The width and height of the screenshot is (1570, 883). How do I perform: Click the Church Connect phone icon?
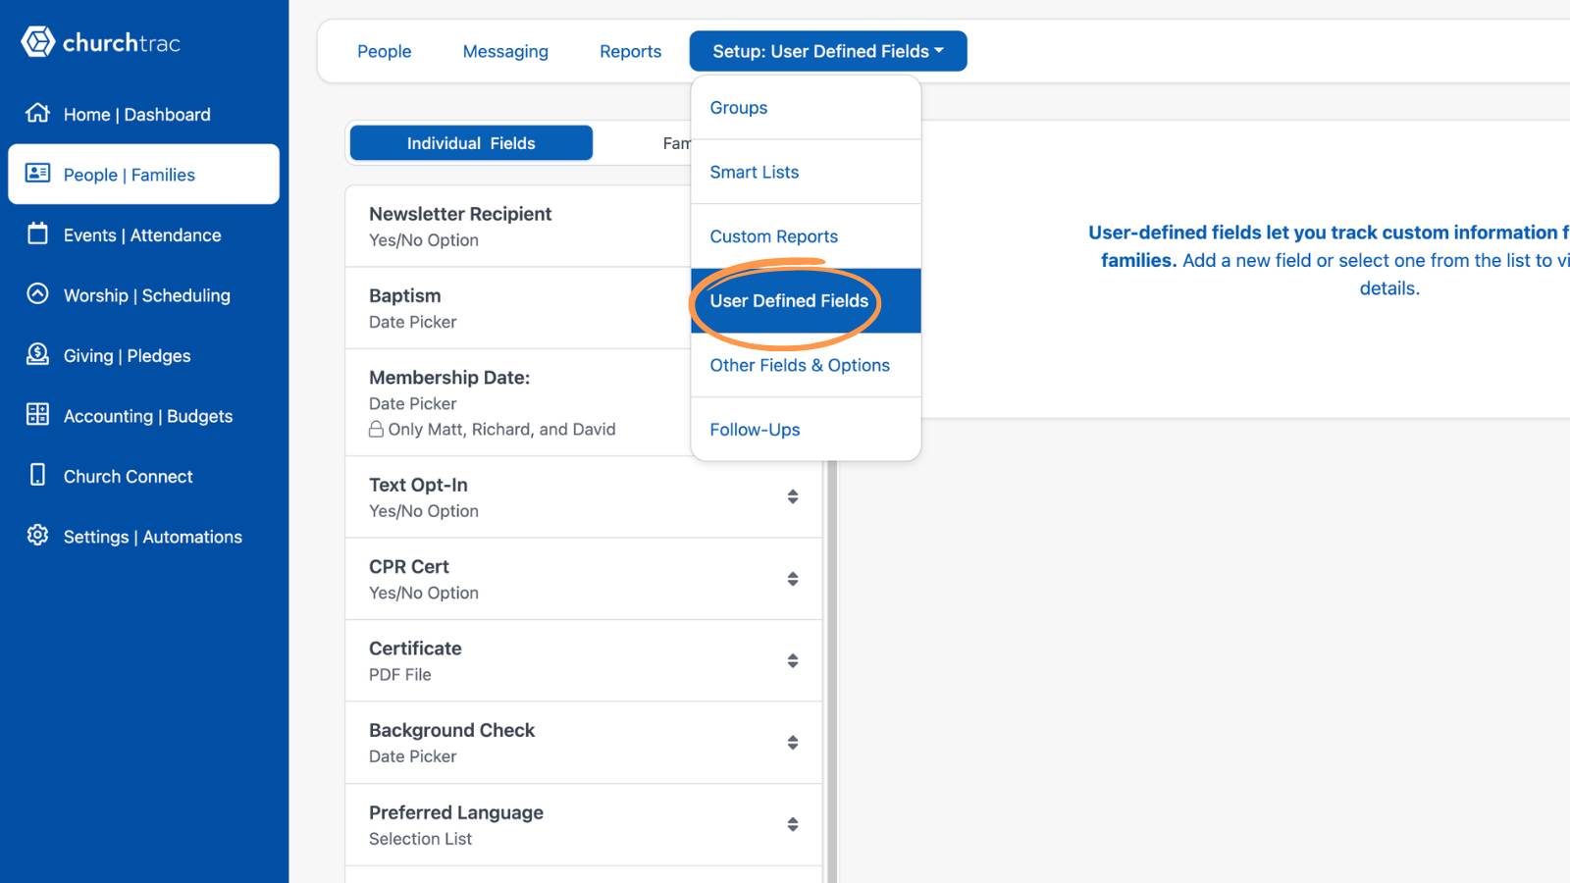(x=37, y=475)
